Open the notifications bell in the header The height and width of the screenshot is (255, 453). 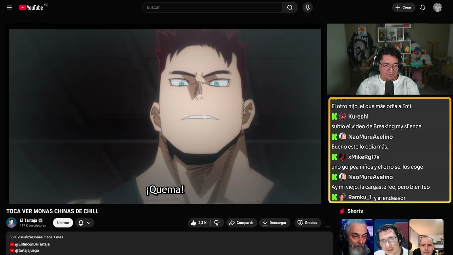pyautogui.click(x=423, y=7)
